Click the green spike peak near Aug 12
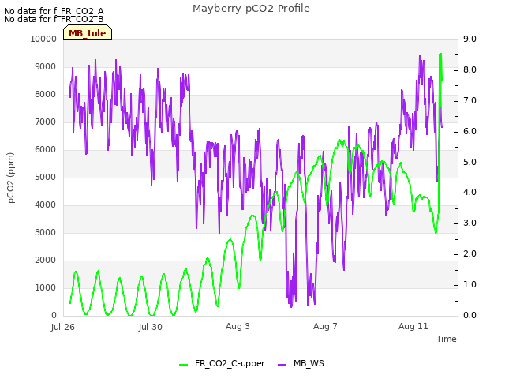The width and height of the screenshot is (505, 379). point(440,54)
